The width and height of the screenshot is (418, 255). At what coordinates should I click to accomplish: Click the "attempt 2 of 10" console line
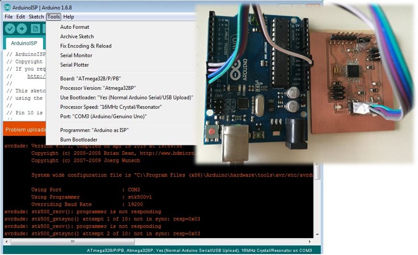tap(102, 234)
